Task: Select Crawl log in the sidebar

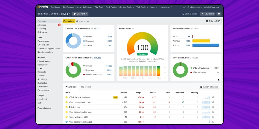Action: coord(42,29)
